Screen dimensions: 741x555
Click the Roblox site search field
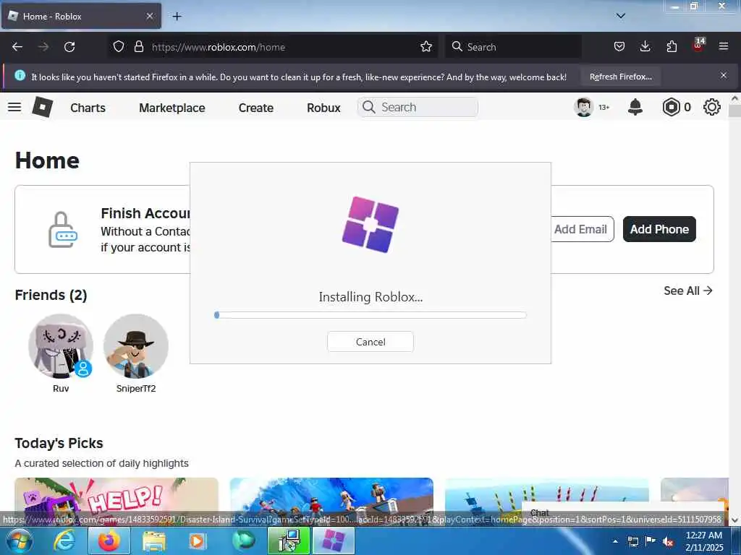pyautogui.click(x=418, y=107)
